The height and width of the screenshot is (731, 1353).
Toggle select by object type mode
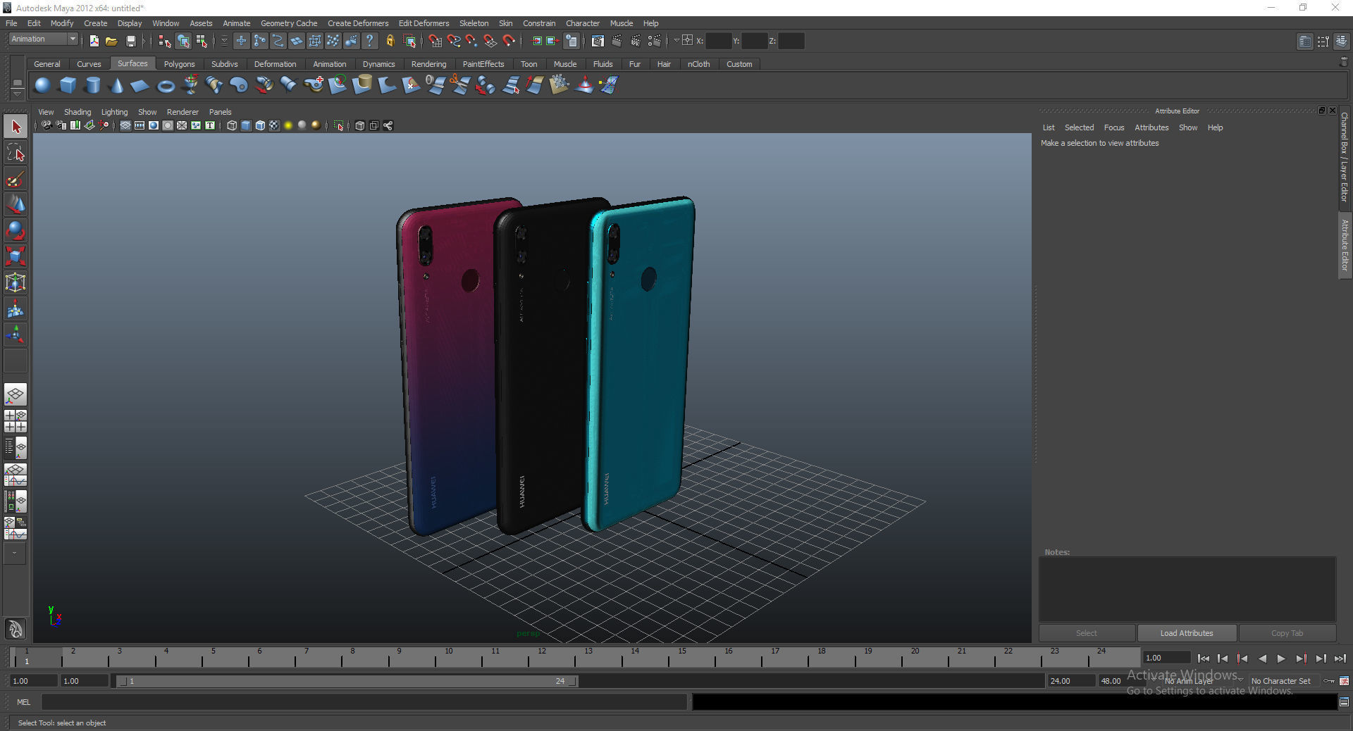coord(183,41)
